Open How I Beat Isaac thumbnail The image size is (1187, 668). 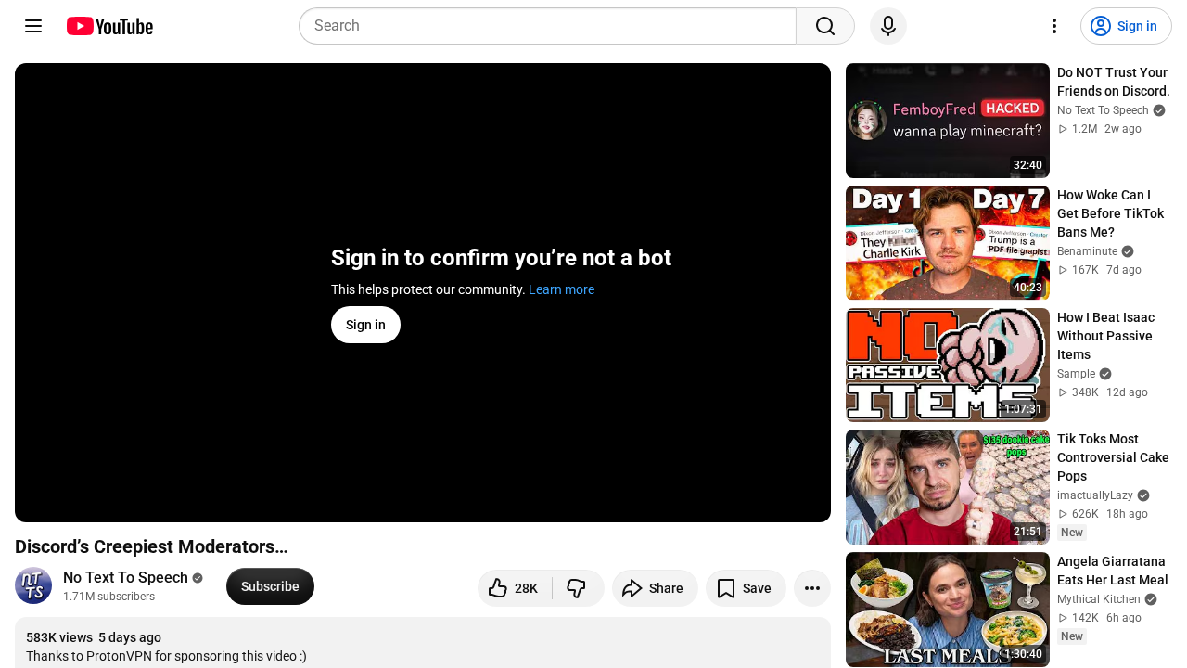pyautogui.click(x=948, y=365)
